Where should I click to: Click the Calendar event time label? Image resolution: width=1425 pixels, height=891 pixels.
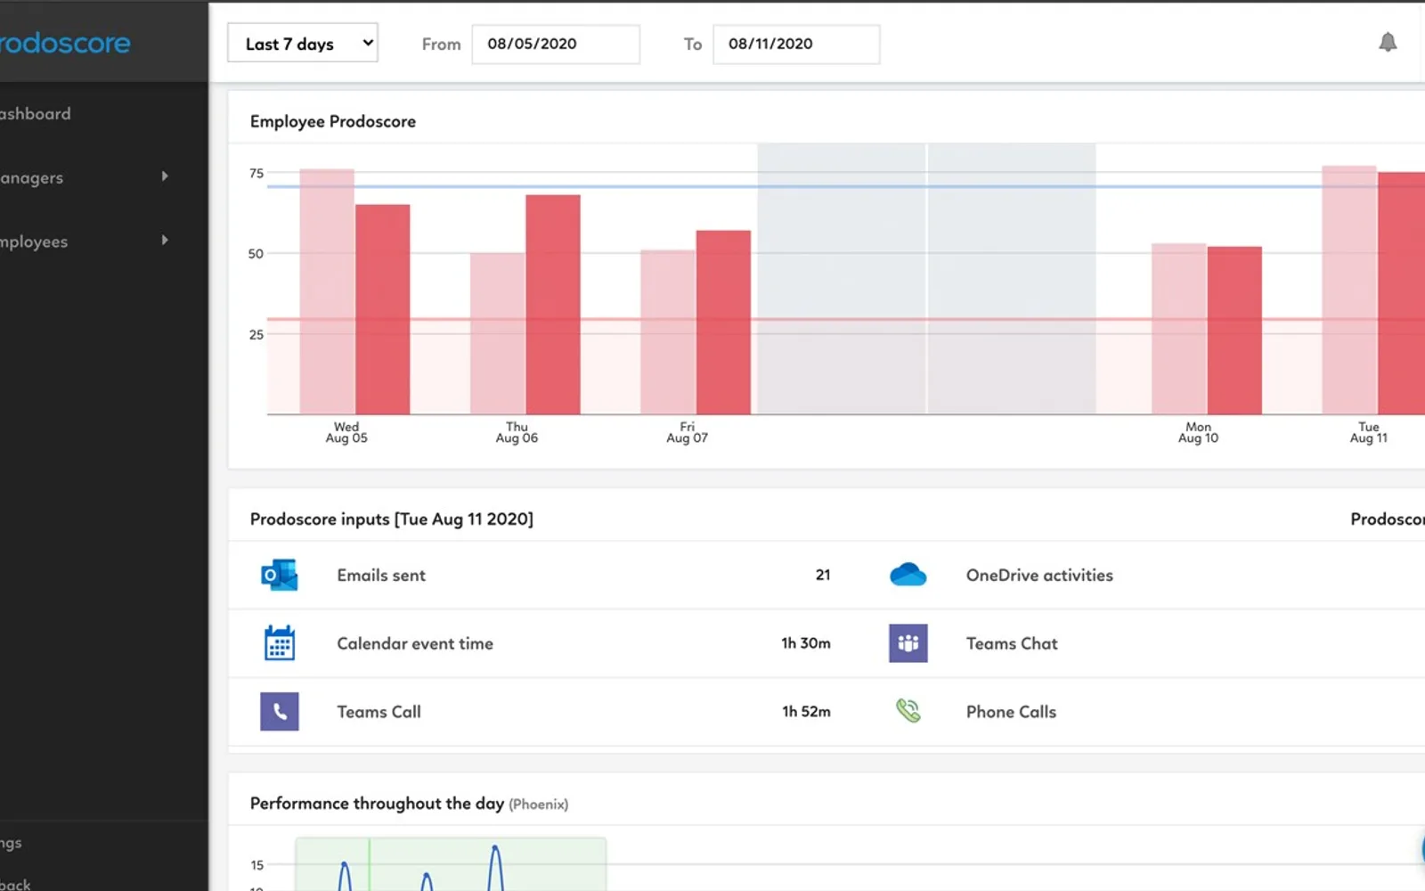(415, 643)
